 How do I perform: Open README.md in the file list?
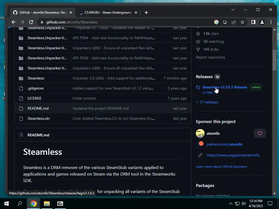[38, 108]
